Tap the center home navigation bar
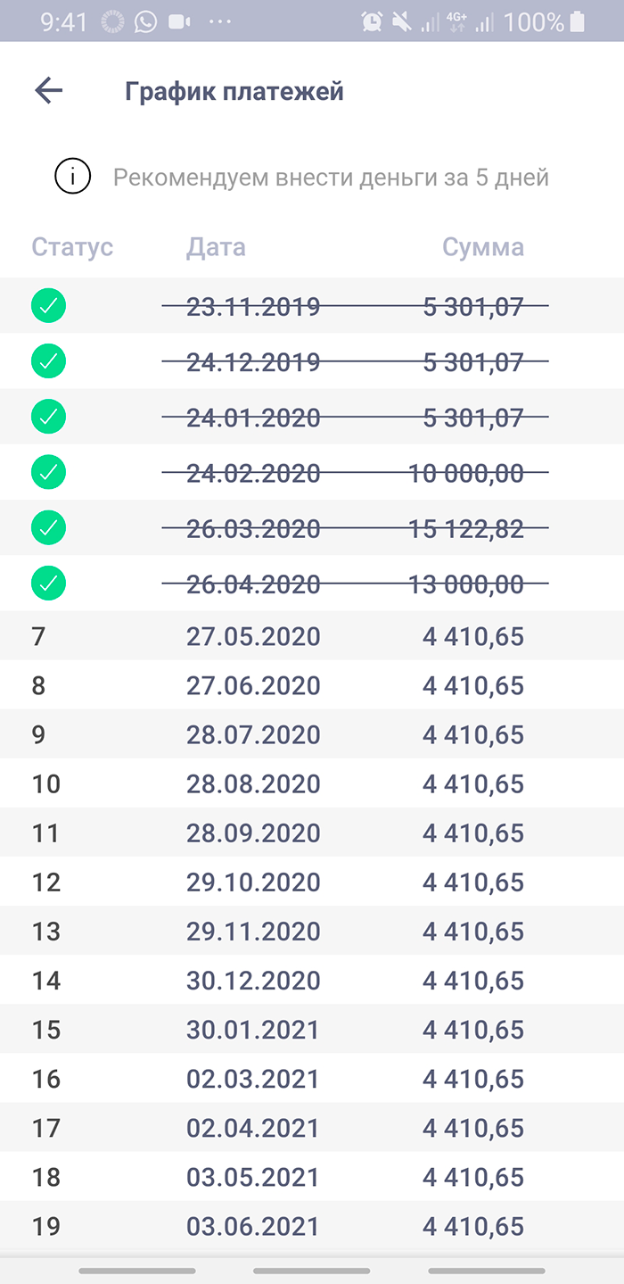 pos(311,1270)
